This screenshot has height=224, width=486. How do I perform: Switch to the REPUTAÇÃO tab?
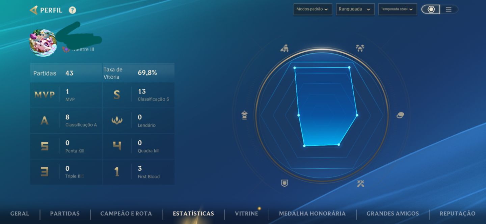point(457,214)
